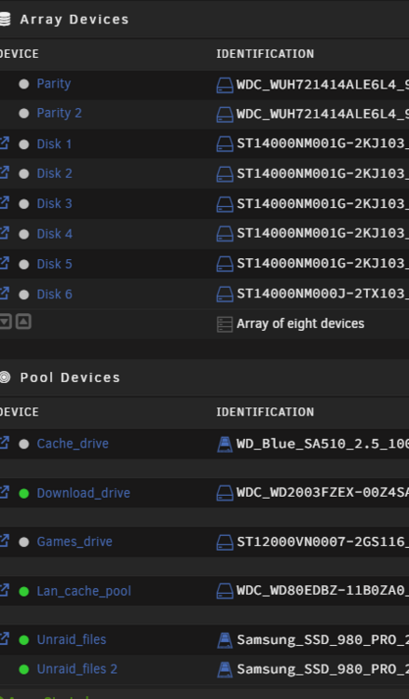Spin down all array disks with down-arrow button
409x699 pixels.
point(5,322)
